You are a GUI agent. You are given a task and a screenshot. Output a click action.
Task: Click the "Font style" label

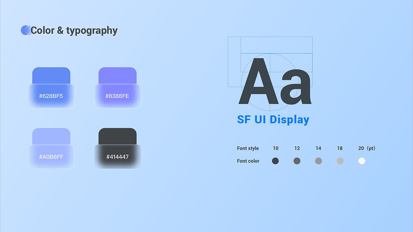point(248,148)
